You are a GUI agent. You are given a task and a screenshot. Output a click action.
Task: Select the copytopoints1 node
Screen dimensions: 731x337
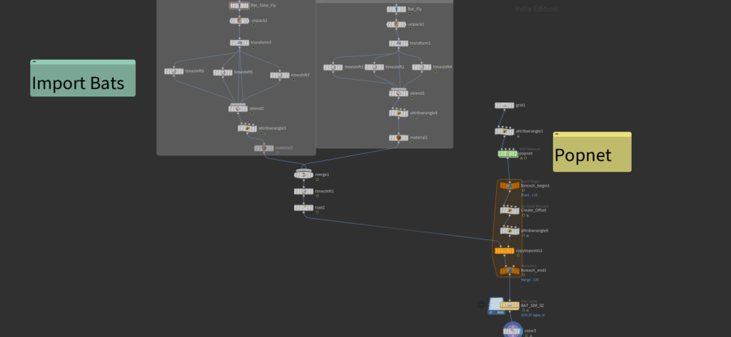pyautogui.click(x=504, y=251)
